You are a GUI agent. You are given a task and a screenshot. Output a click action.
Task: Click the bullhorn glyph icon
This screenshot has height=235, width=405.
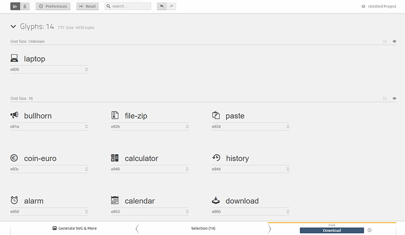click(x=14, y=115)
